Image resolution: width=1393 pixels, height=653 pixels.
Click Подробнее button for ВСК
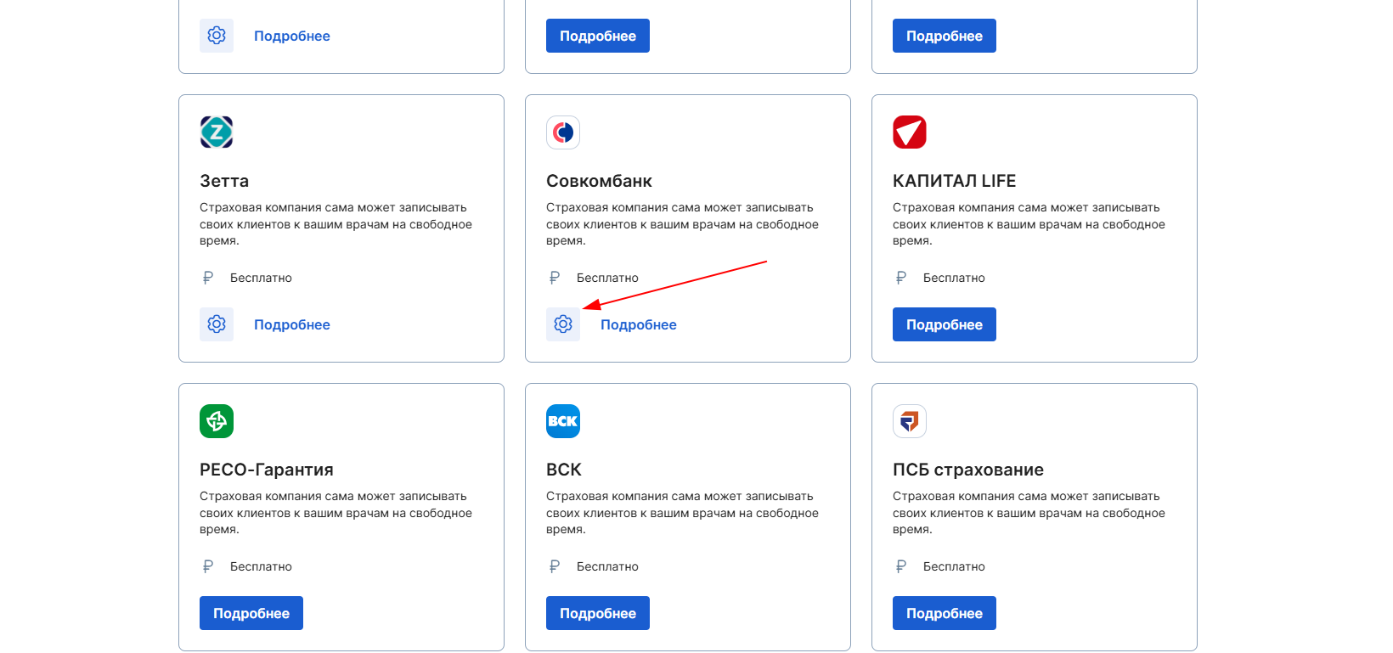598,613
